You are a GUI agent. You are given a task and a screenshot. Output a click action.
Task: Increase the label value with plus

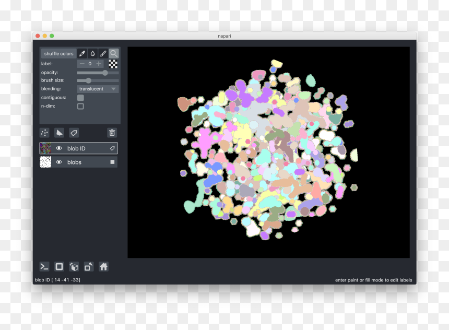click(x=99, y=64)
